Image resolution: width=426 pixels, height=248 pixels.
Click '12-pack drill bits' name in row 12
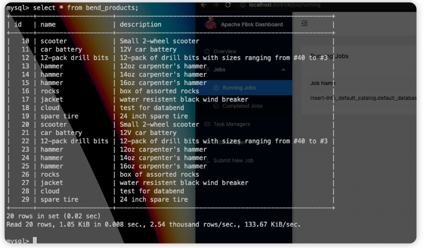(x=75, y=58)
